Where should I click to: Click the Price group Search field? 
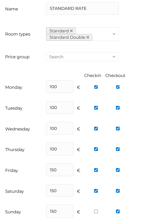[82, 57]
